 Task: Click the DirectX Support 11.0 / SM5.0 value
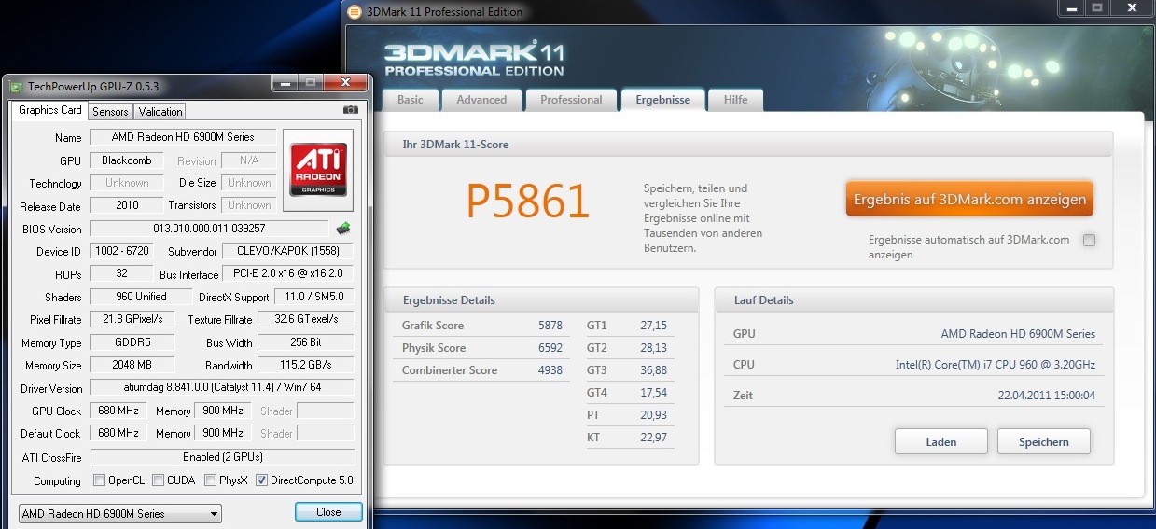[x=314, y=297]
